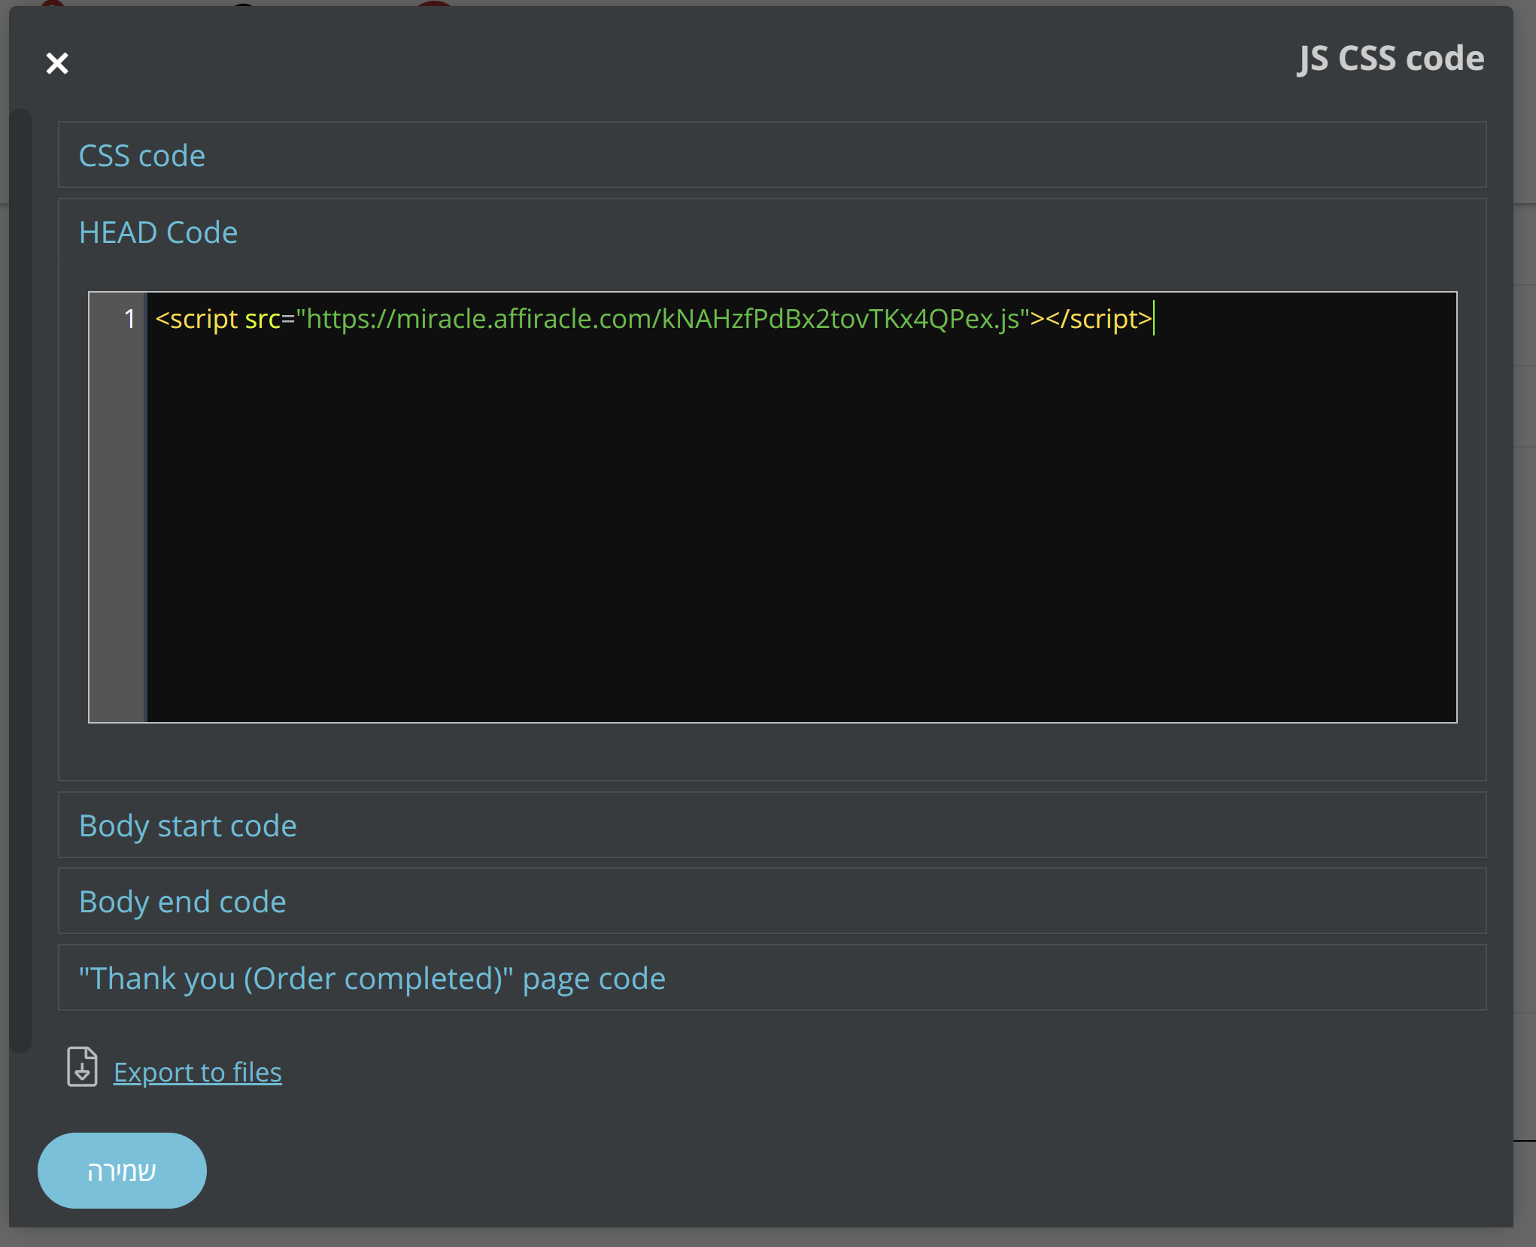Click the gray gutter below line number 1
The image size is (1536, 1247).
[x=117, y=526]
